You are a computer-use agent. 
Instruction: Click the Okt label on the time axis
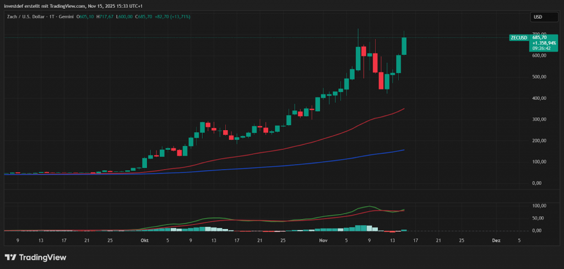144,240
